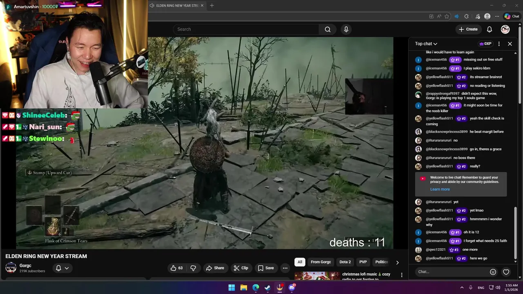Click ENG language indicator in tray
The width and height of the screenshot is (523, 294).
pyautogui.click(x=481, y=287)
